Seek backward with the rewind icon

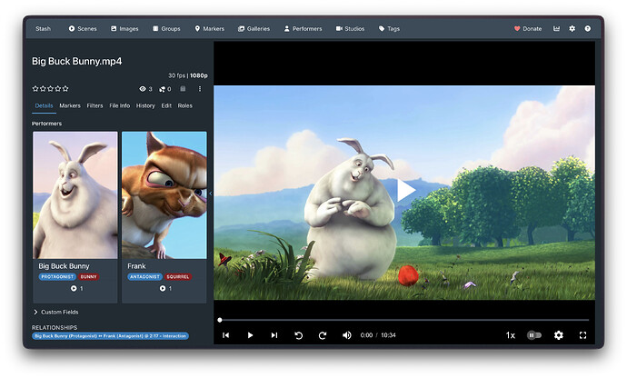click(x=299, y=335)
